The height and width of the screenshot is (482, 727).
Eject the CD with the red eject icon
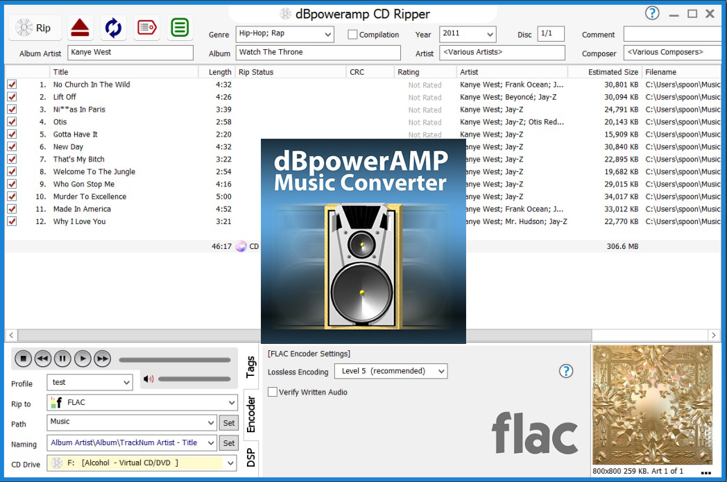(80, 28)
